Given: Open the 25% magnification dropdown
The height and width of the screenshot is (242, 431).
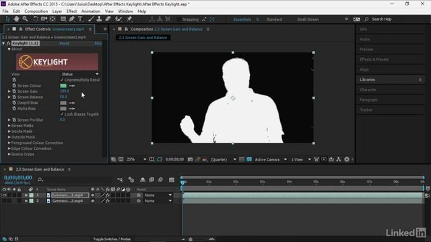Looking at the screenshot, I should [x=136, y=159].
